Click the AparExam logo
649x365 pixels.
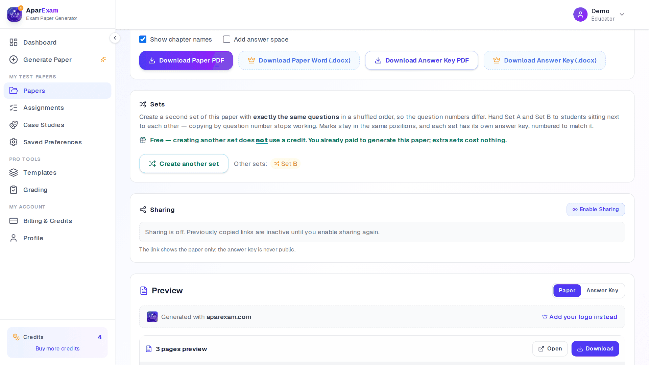point(15,14)
